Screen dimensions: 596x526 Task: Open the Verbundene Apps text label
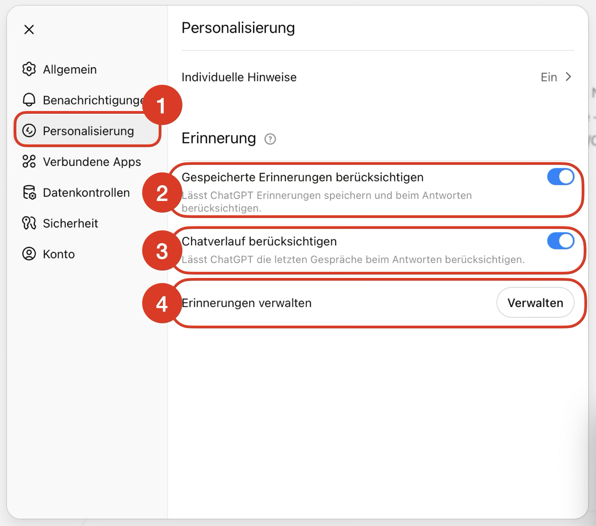(92, 162)
